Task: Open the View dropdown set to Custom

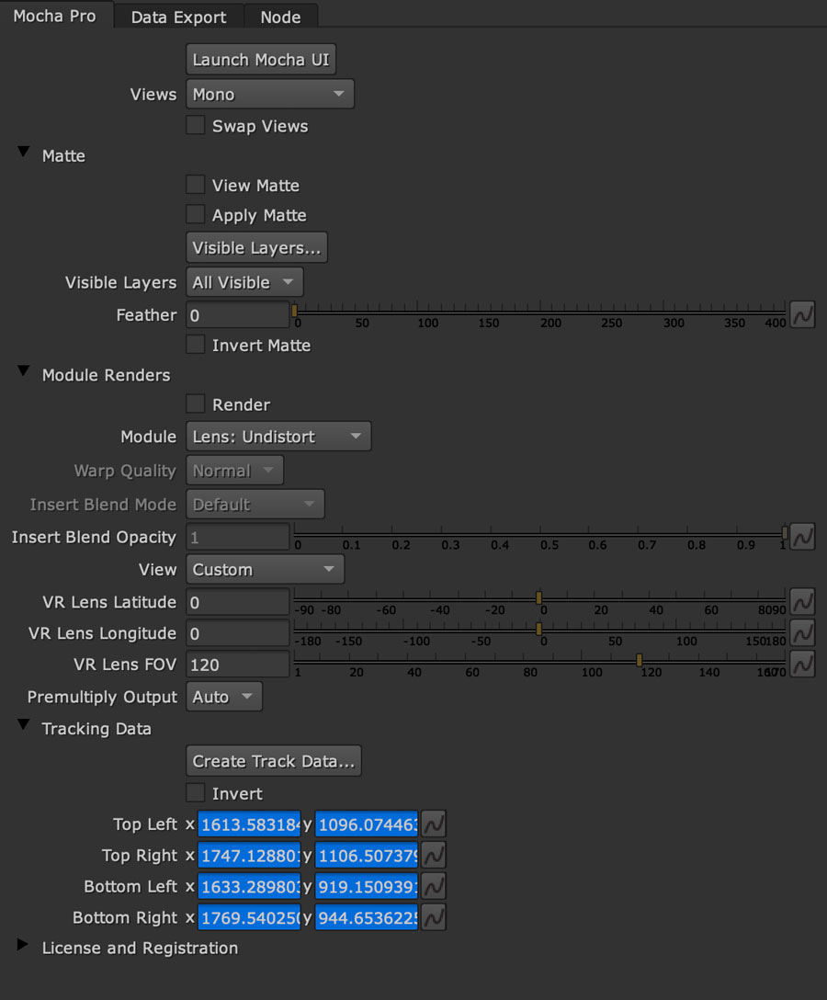Action: [265, 570]
